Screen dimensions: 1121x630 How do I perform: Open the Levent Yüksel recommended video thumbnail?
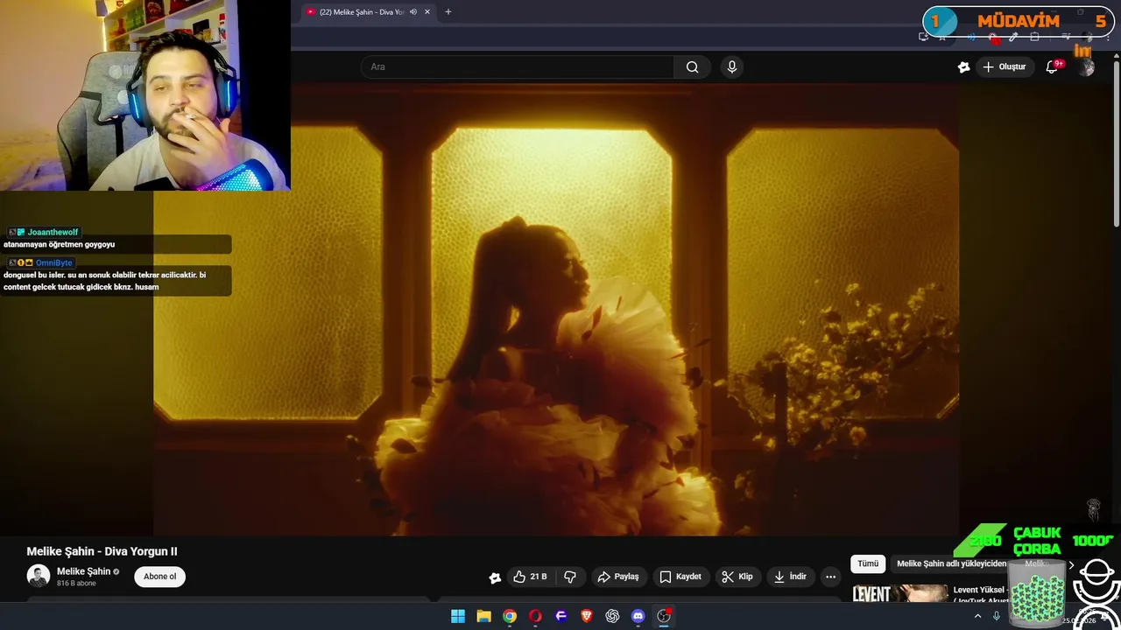(x=900, y=593)
